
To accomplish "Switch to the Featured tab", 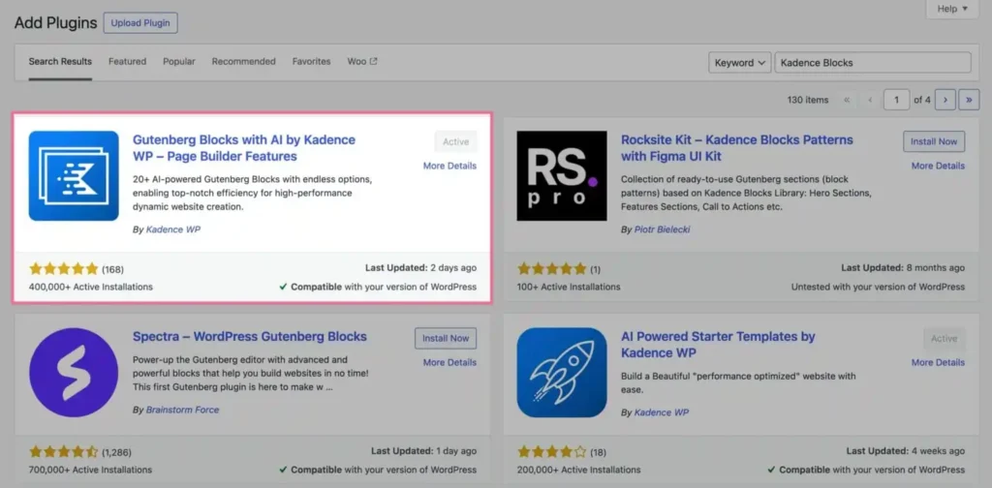I will pyautogui.click(x=127, y=62).
